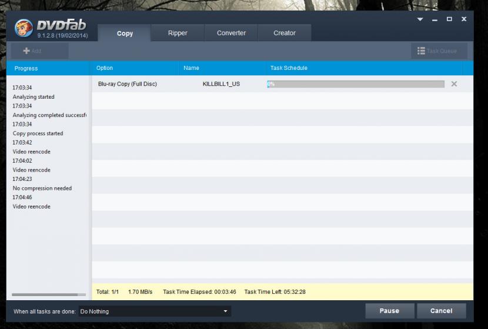This screenshot has width=488, height=329.
Task: Click the version text 9.1.2.8 (19/02/2014)
Action: click(x=62, y=36)
